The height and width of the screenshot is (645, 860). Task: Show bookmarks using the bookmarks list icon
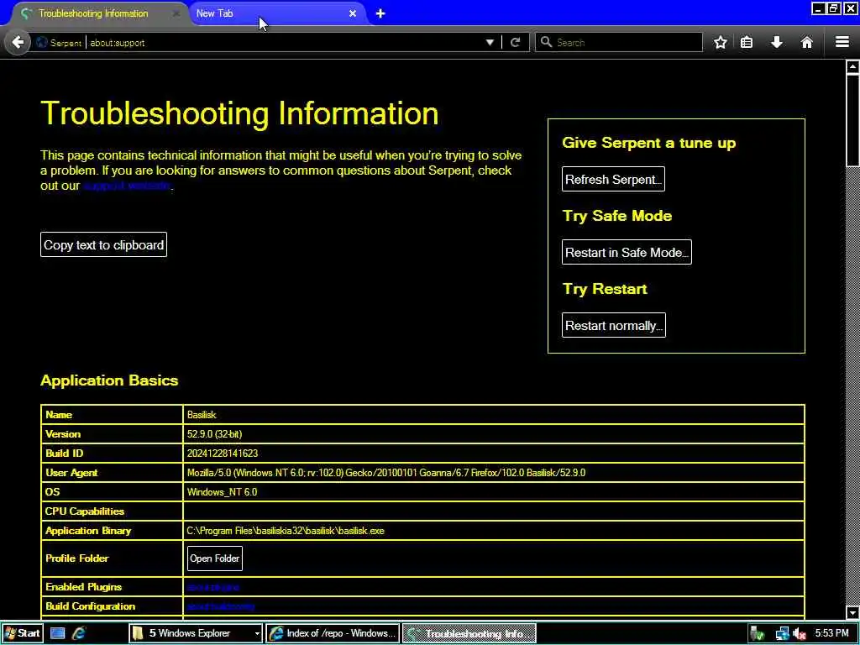point(747,42)
